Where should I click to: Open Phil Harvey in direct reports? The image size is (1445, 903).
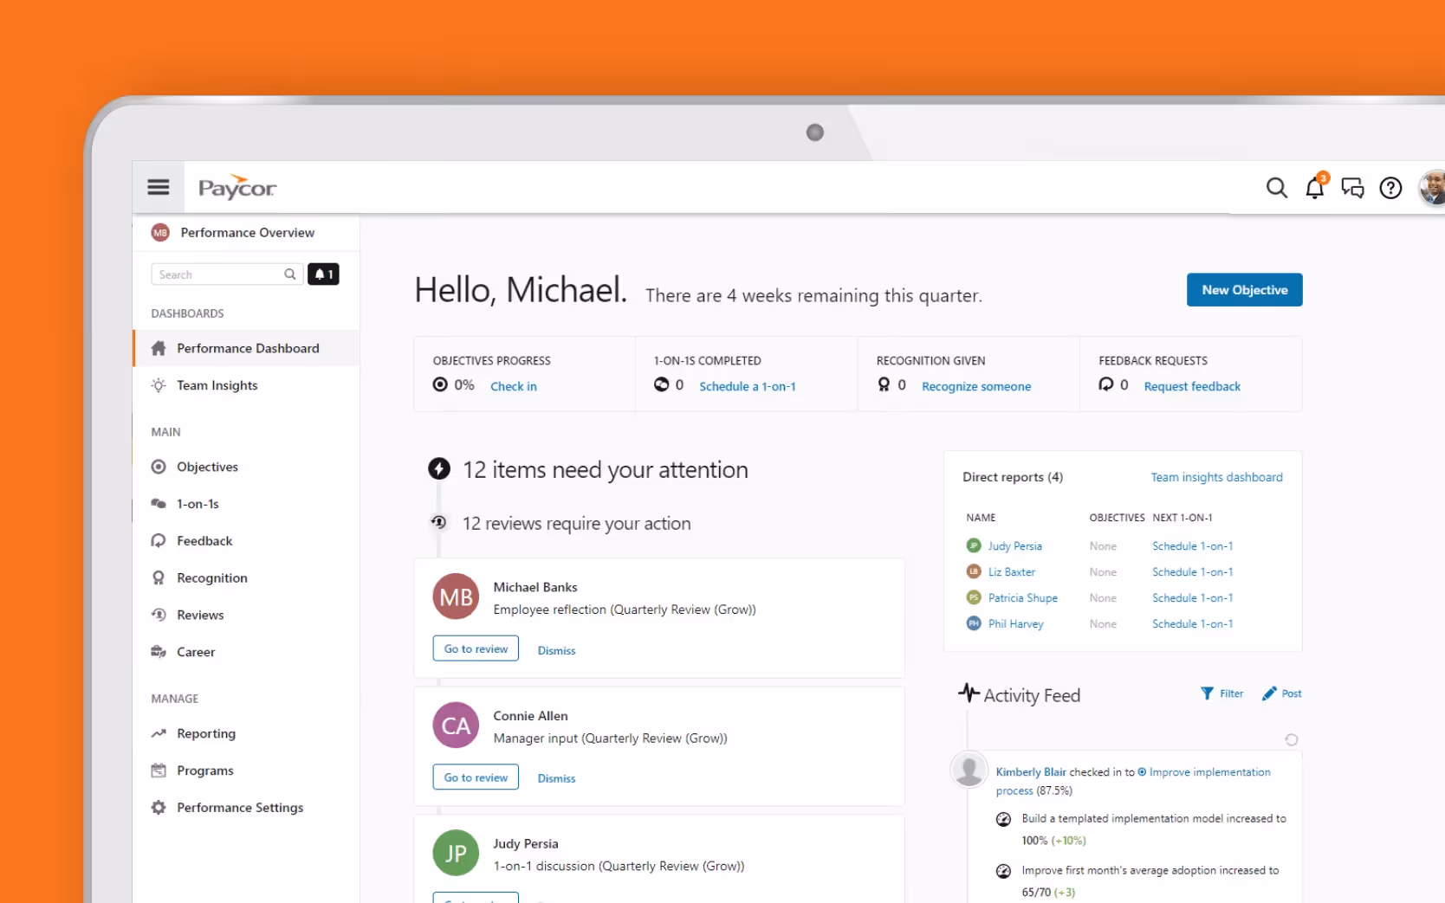click(1016, 624)
